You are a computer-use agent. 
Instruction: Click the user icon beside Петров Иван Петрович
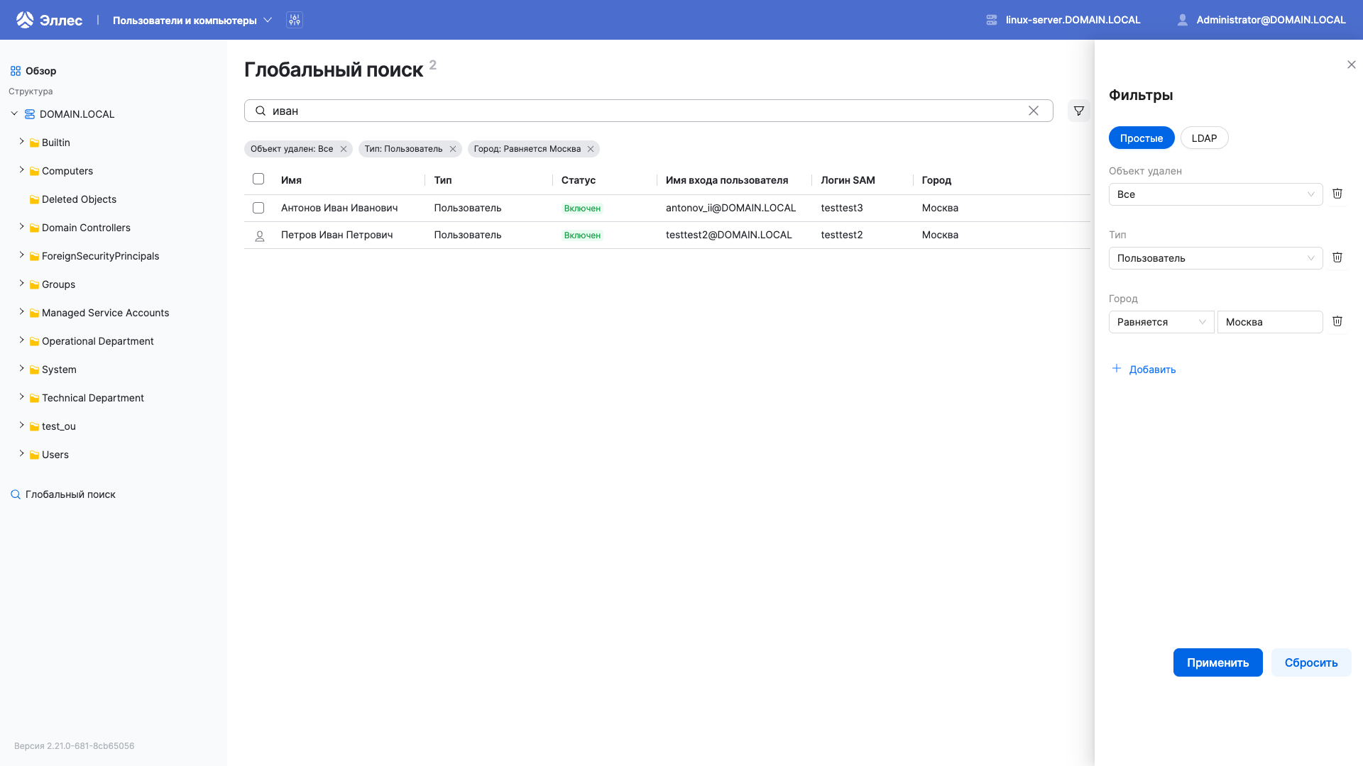260,236
